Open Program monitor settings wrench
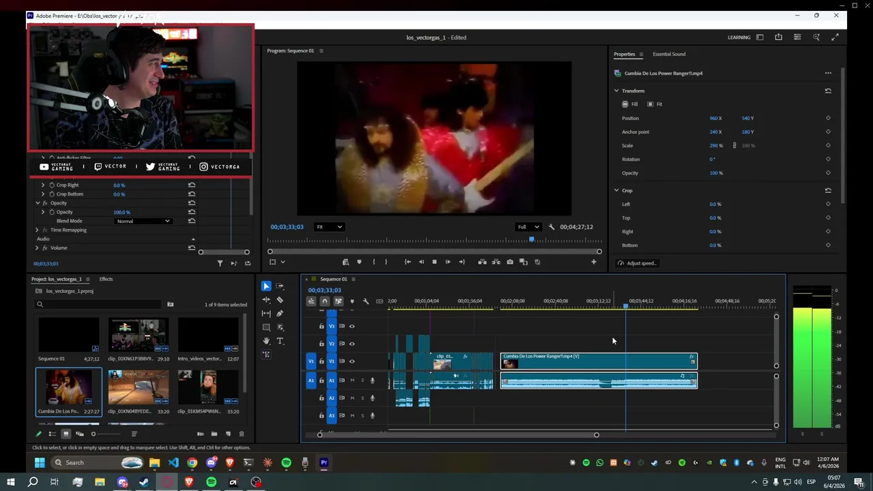Image resolution: width=873 pixels, height=491 pixels. pos(551,227)
